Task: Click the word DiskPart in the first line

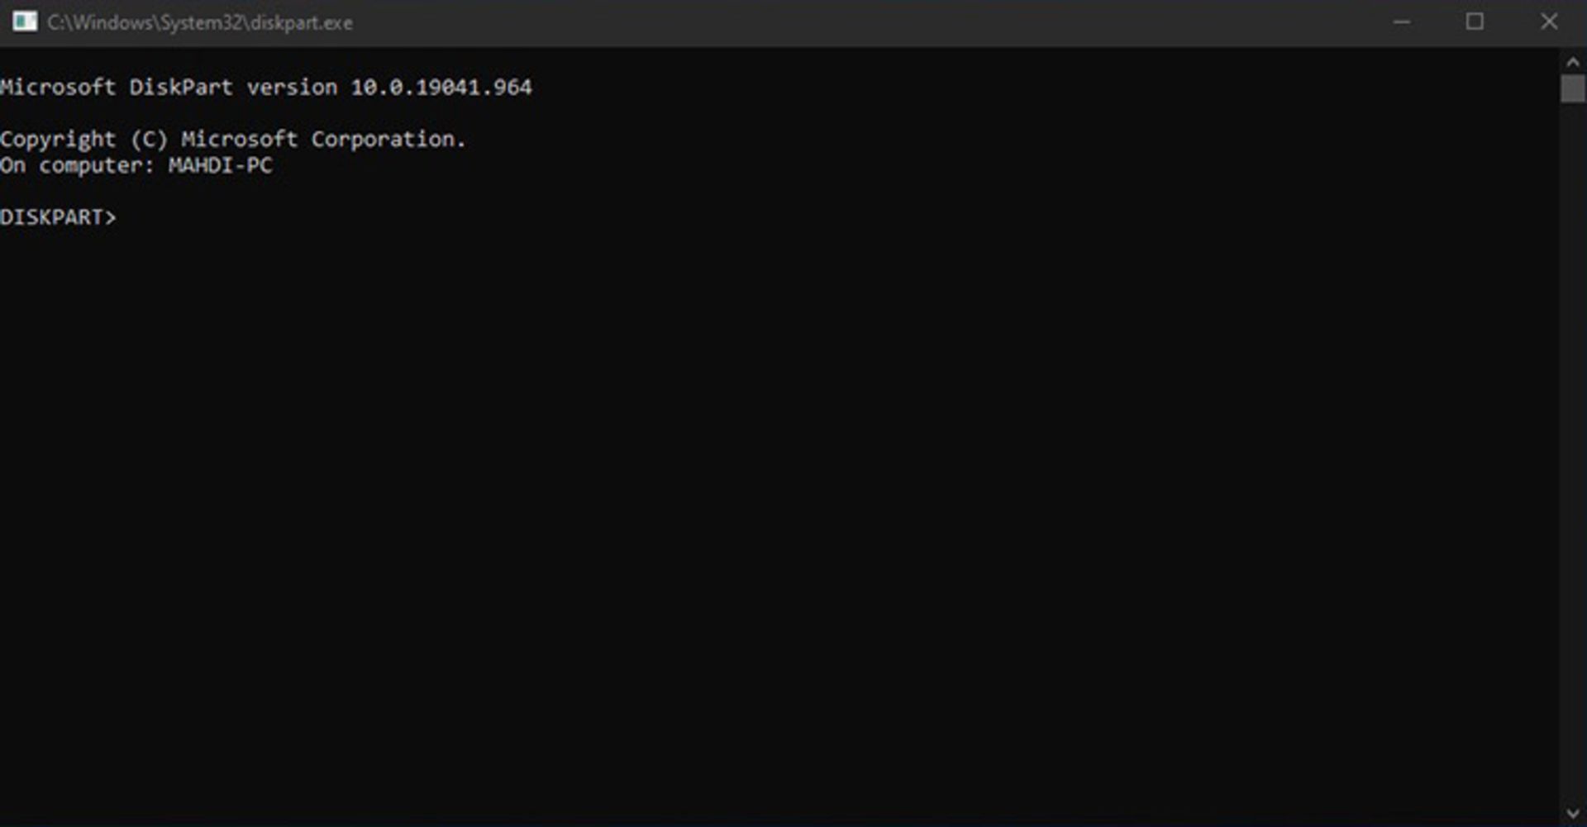Action: click(x=180, y=88)
